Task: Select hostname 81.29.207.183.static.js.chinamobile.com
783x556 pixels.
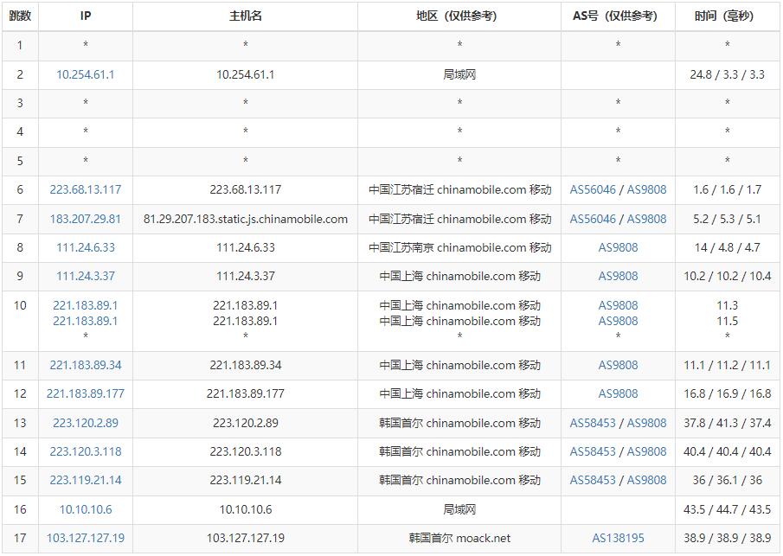Action: tap(245, 219)
